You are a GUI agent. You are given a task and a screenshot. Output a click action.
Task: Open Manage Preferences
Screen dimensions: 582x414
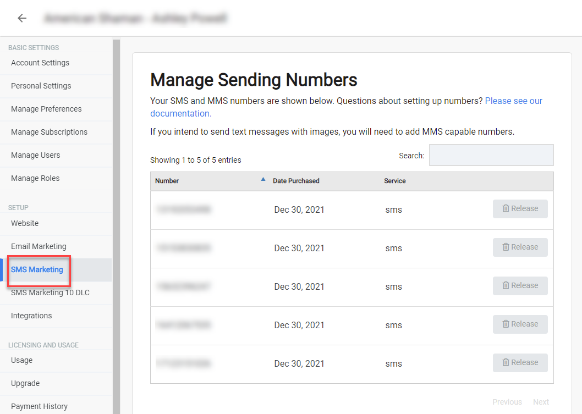(x=46, y=109)
